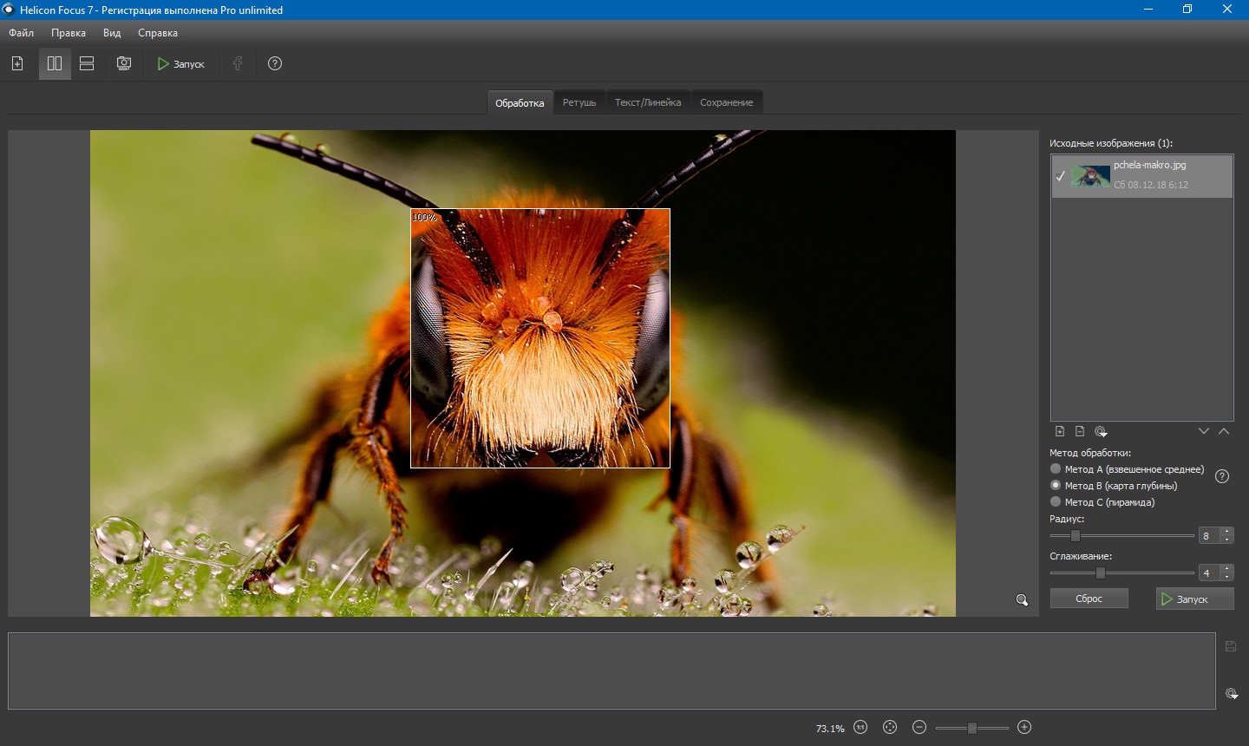Decrease the Сглаживание value with the down arrow
This screenshot has width=1249, height=746.
coord(1226,577)
